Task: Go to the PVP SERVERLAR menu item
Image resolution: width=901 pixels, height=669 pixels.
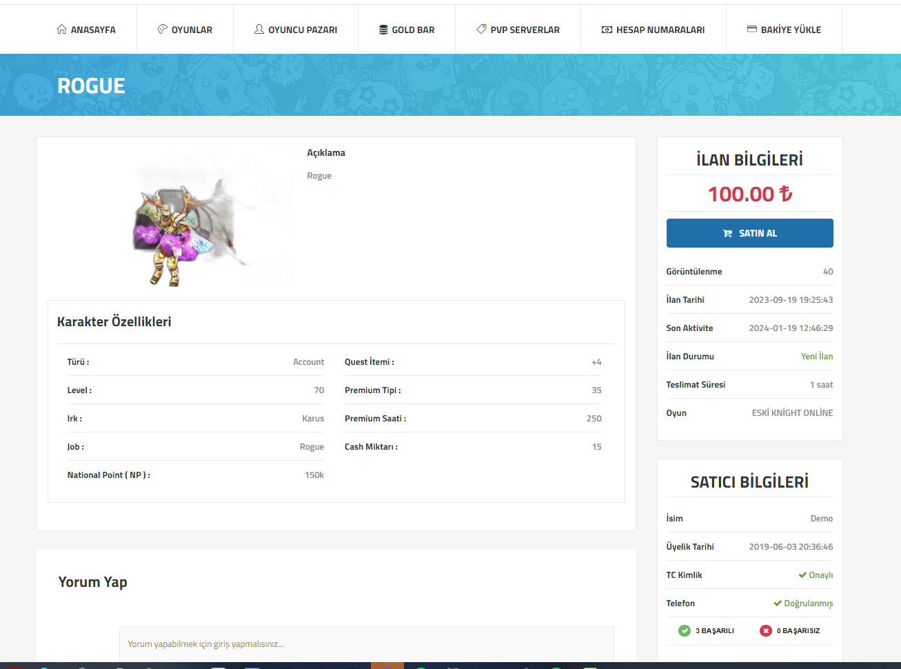Action: click(x=525, y=30)
